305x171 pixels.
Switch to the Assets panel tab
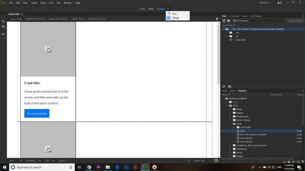click(x=233, y=91)
